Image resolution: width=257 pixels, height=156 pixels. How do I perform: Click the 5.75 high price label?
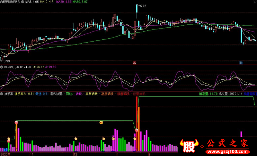tap(143, 6)
